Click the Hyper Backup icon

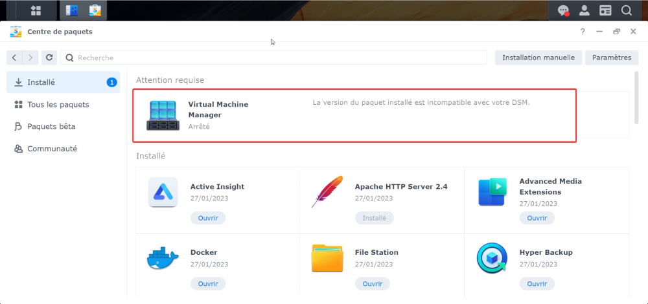click(x=492, y=258)
